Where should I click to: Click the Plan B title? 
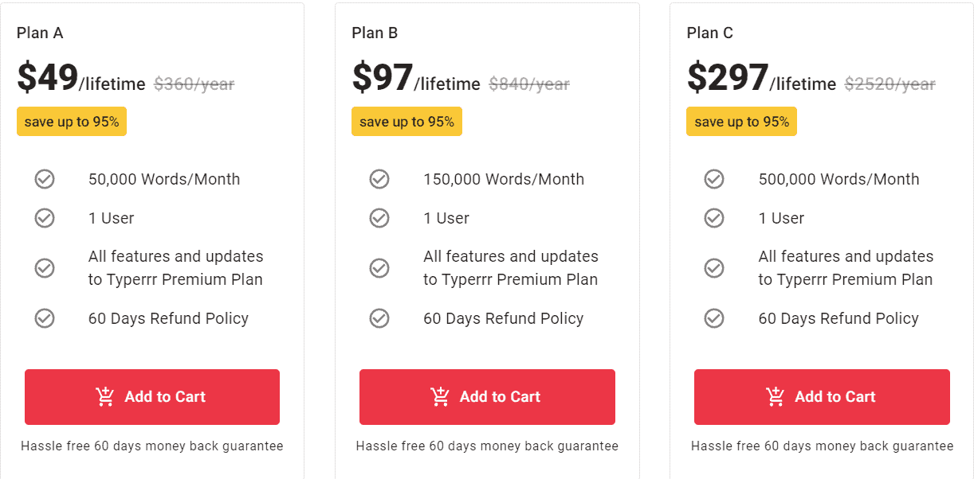[x=375, y=33]
